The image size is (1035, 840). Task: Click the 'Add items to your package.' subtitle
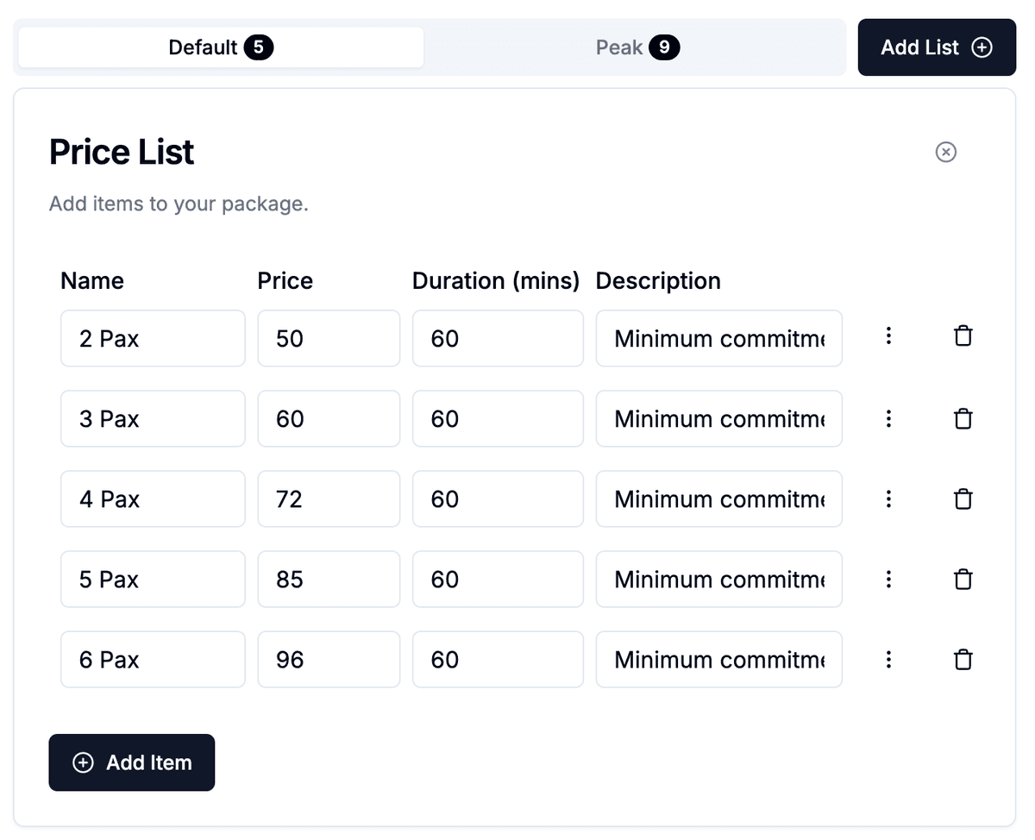(x=179, y=204)
